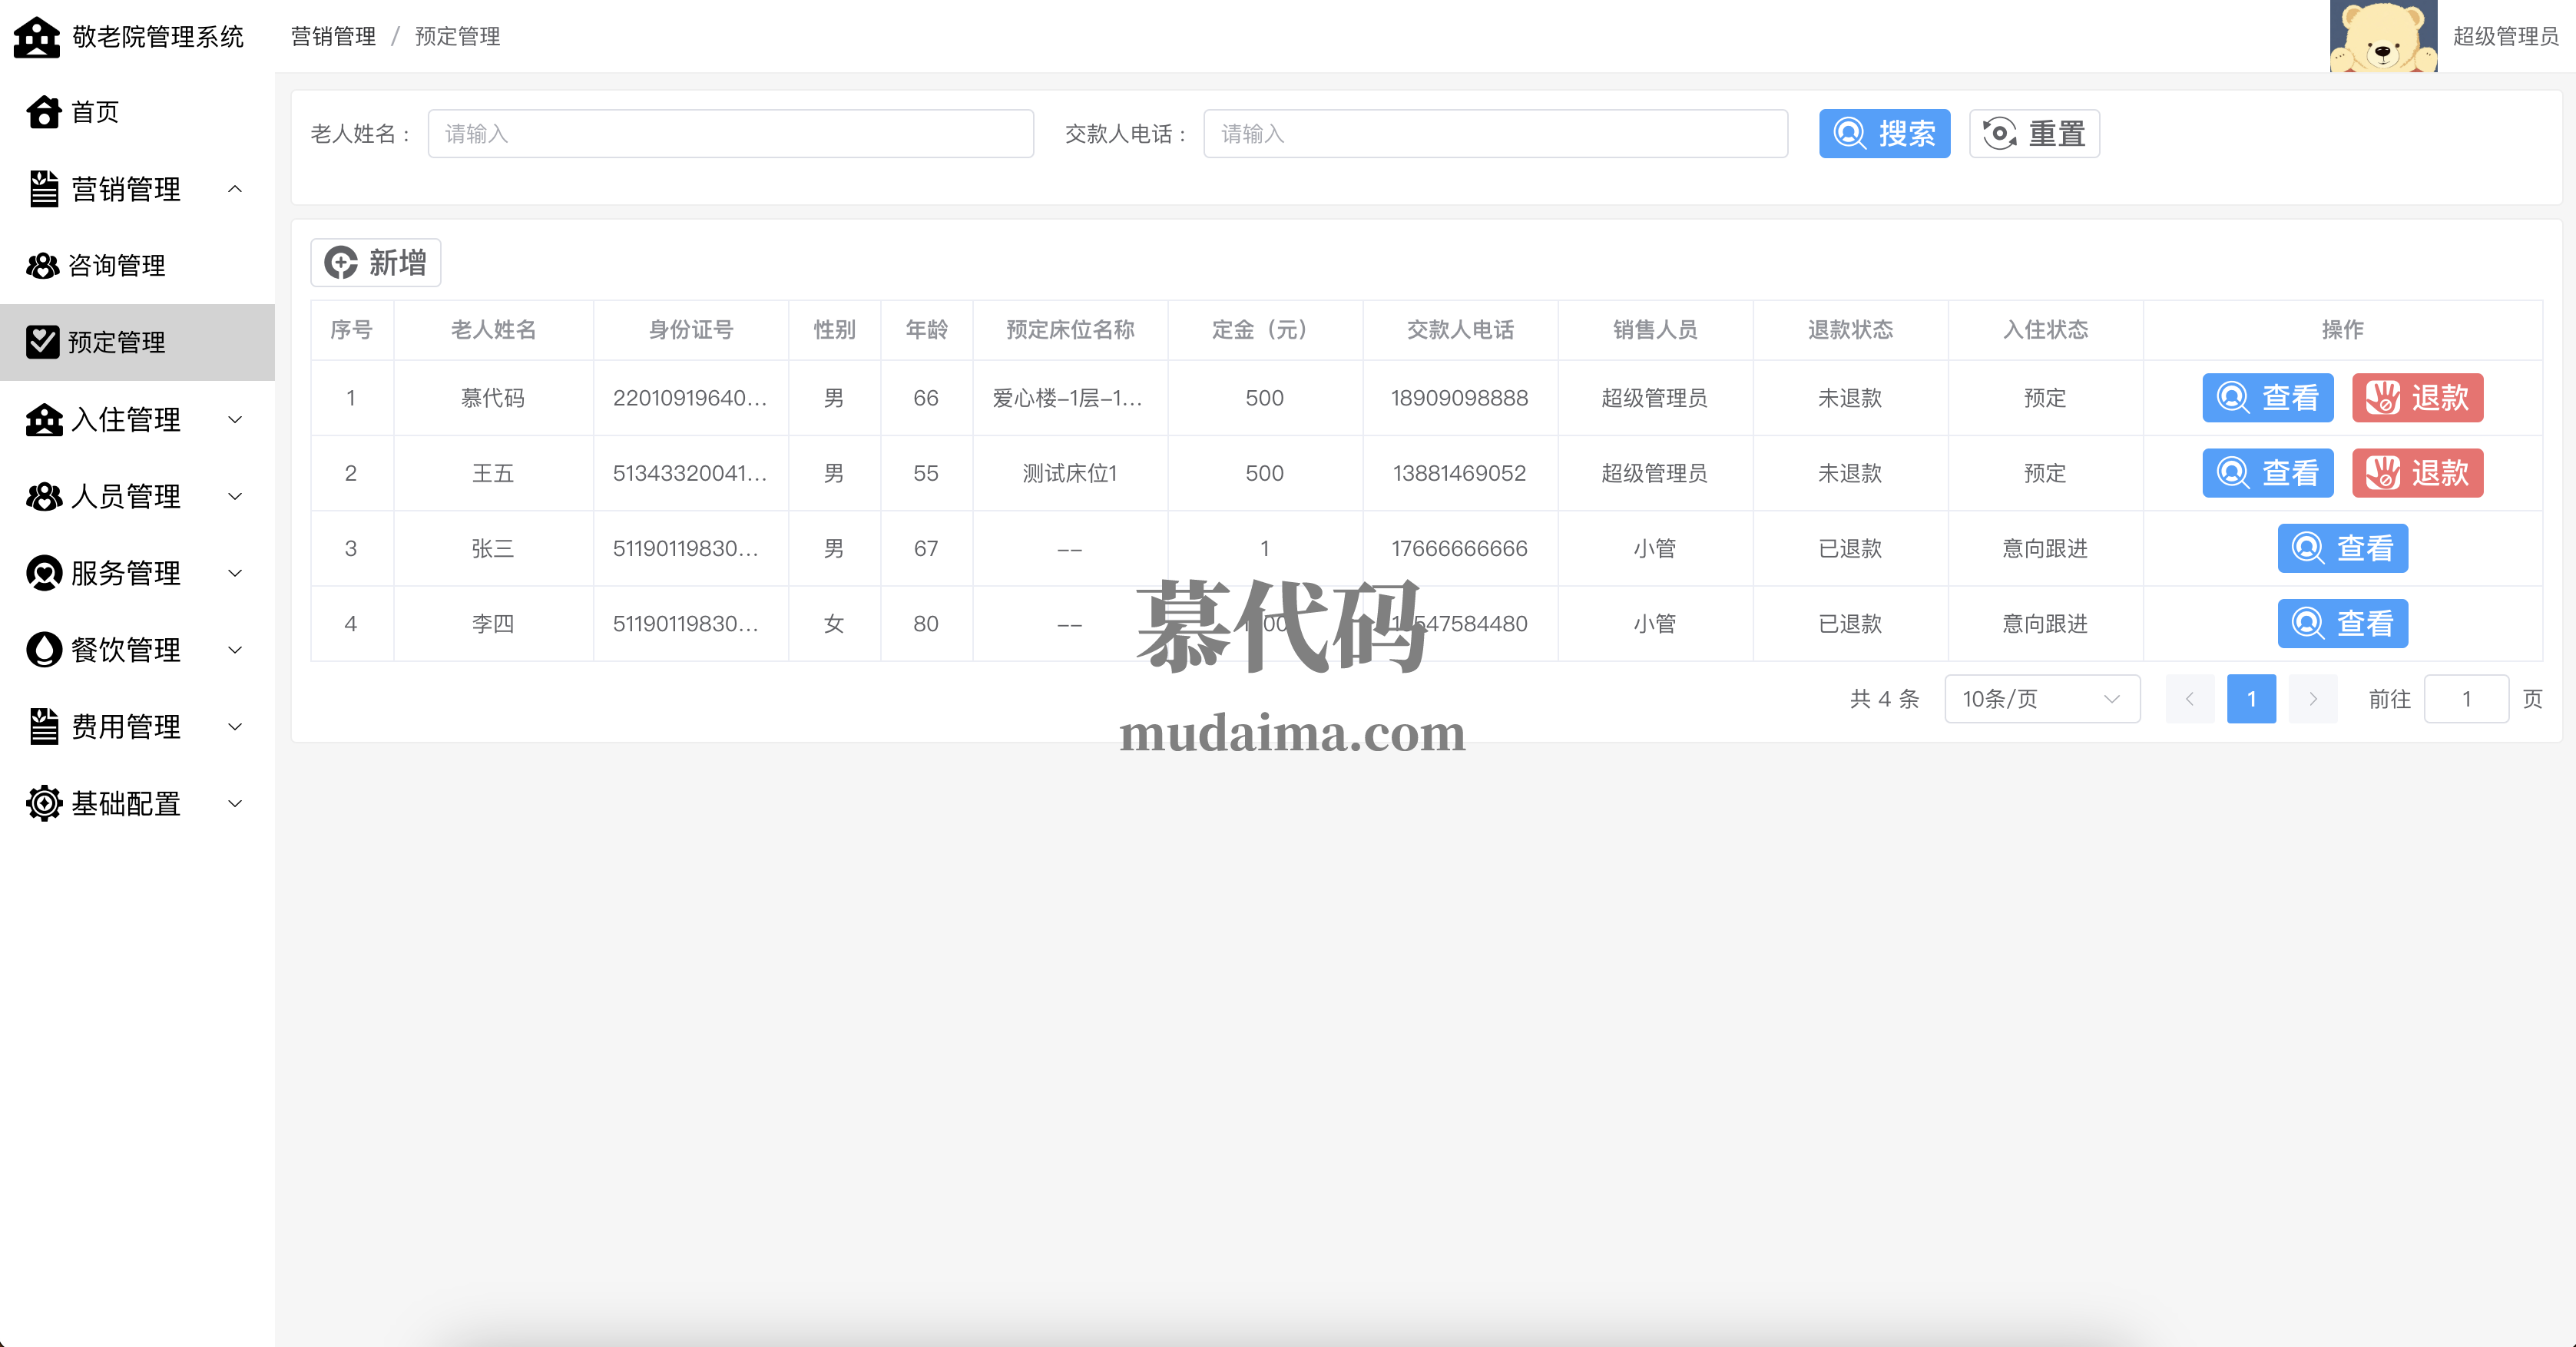
Task: View details for 张三 row
Action: point(2342,548)
